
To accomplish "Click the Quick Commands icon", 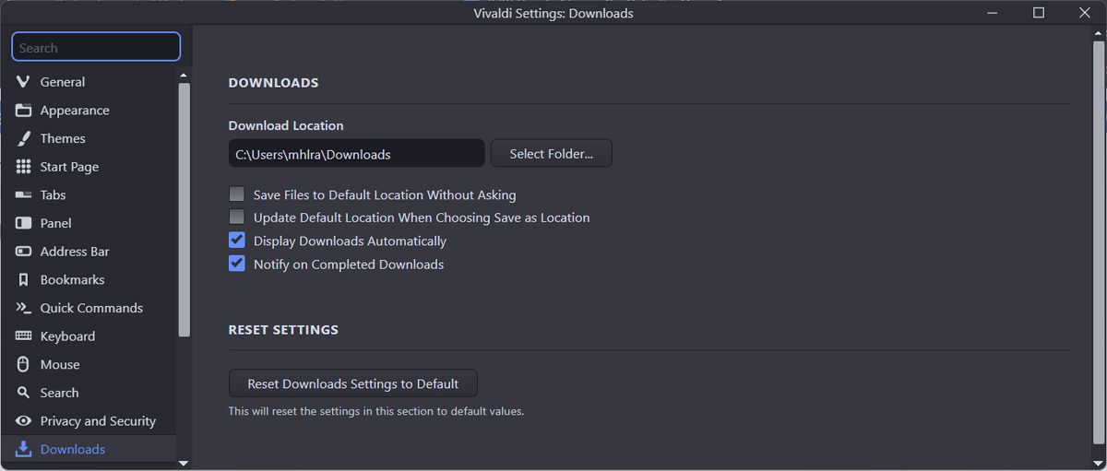I will click(24, 308).
